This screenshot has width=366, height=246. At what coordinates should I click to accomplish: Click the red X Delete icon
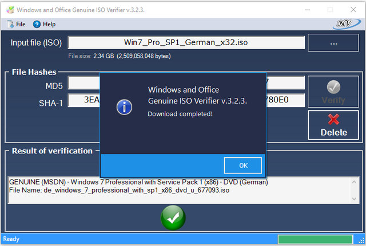click(x=333, y=119)
